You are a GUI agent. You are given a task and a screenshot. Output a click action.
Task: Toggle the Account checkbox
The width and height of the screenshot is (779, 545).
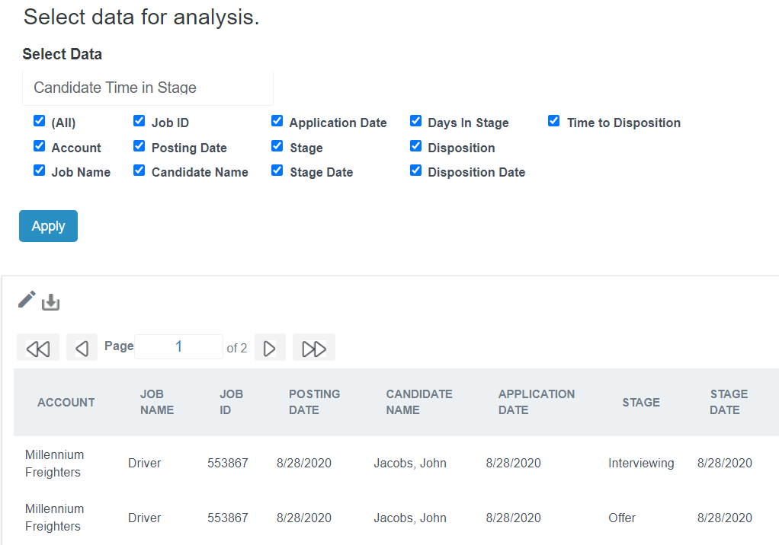[39, 146]
